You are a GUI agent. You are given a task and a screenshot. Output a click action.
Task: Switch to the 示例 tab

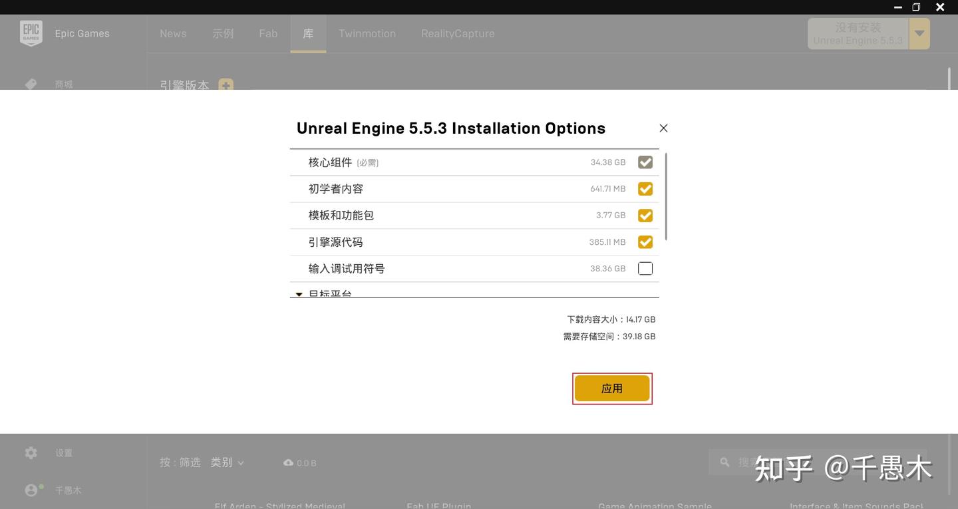coord(223,33)
